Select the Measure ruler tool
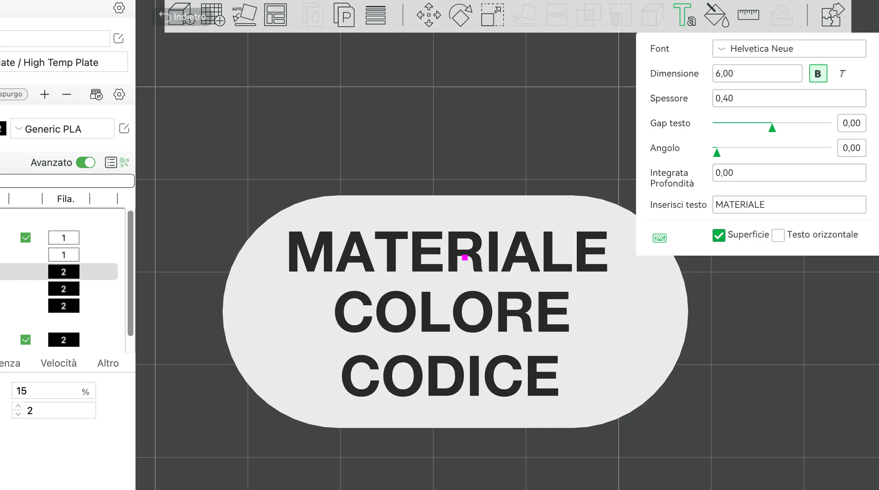Screen dimensions: 879x490 click(x=748, y=15)
